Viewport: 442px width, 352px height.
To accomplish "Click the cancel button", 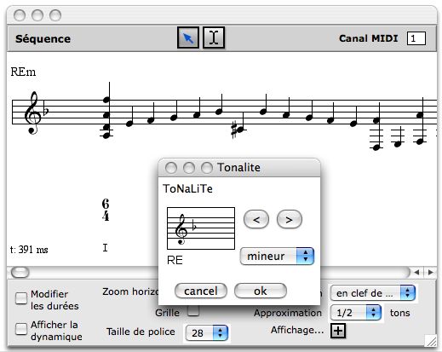I will (201, 291).
